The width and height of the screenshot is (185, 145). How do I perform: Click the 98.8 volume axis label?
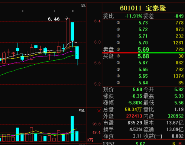click(96, 124)
